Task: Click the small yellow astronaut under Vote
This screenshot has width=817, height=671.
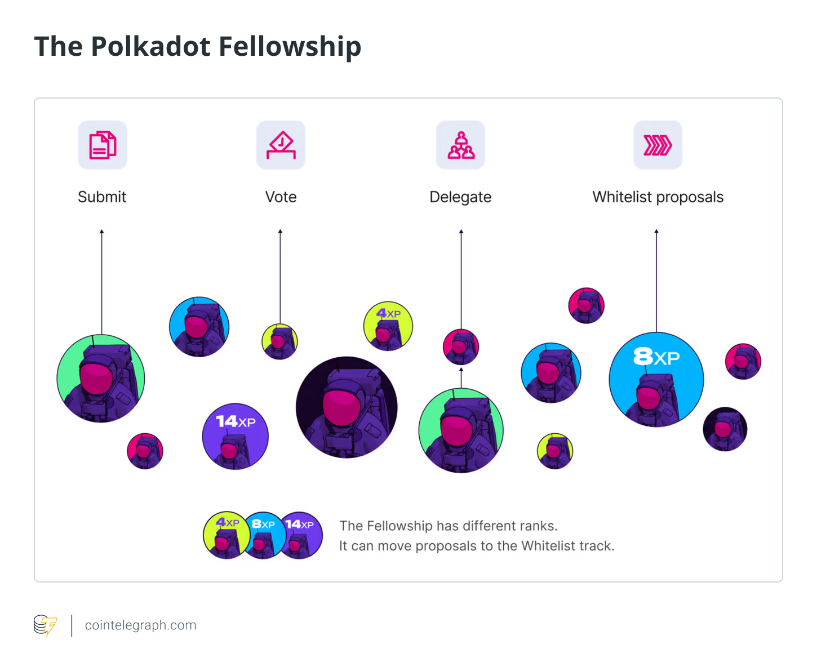Action: (279, 341)
